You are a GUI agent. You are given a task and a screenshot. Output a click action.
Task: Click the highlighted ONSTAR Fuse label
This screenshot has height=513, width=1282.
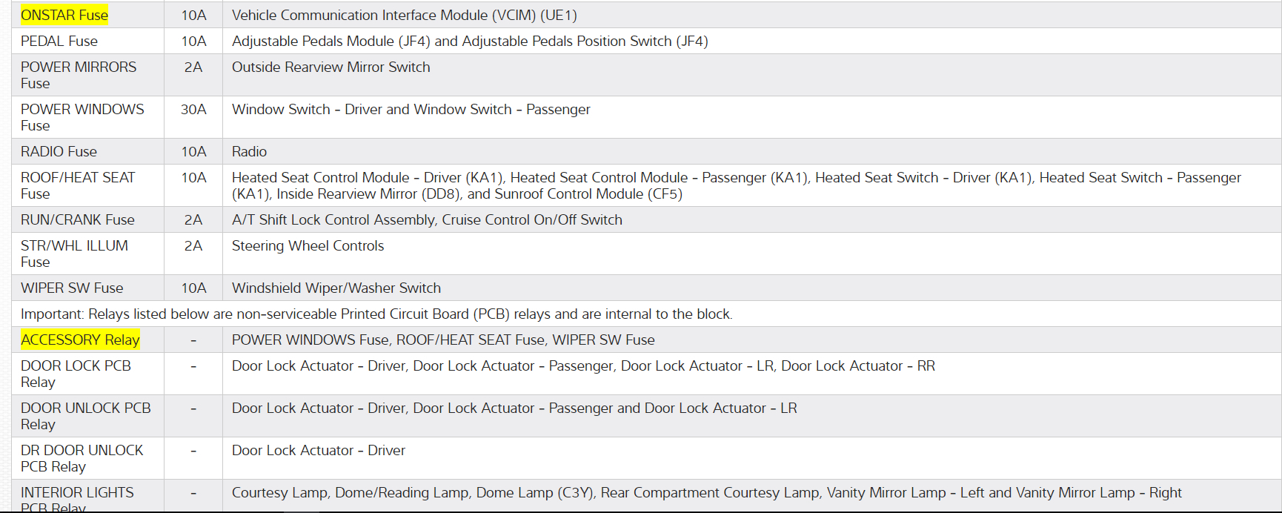(64, 15)
